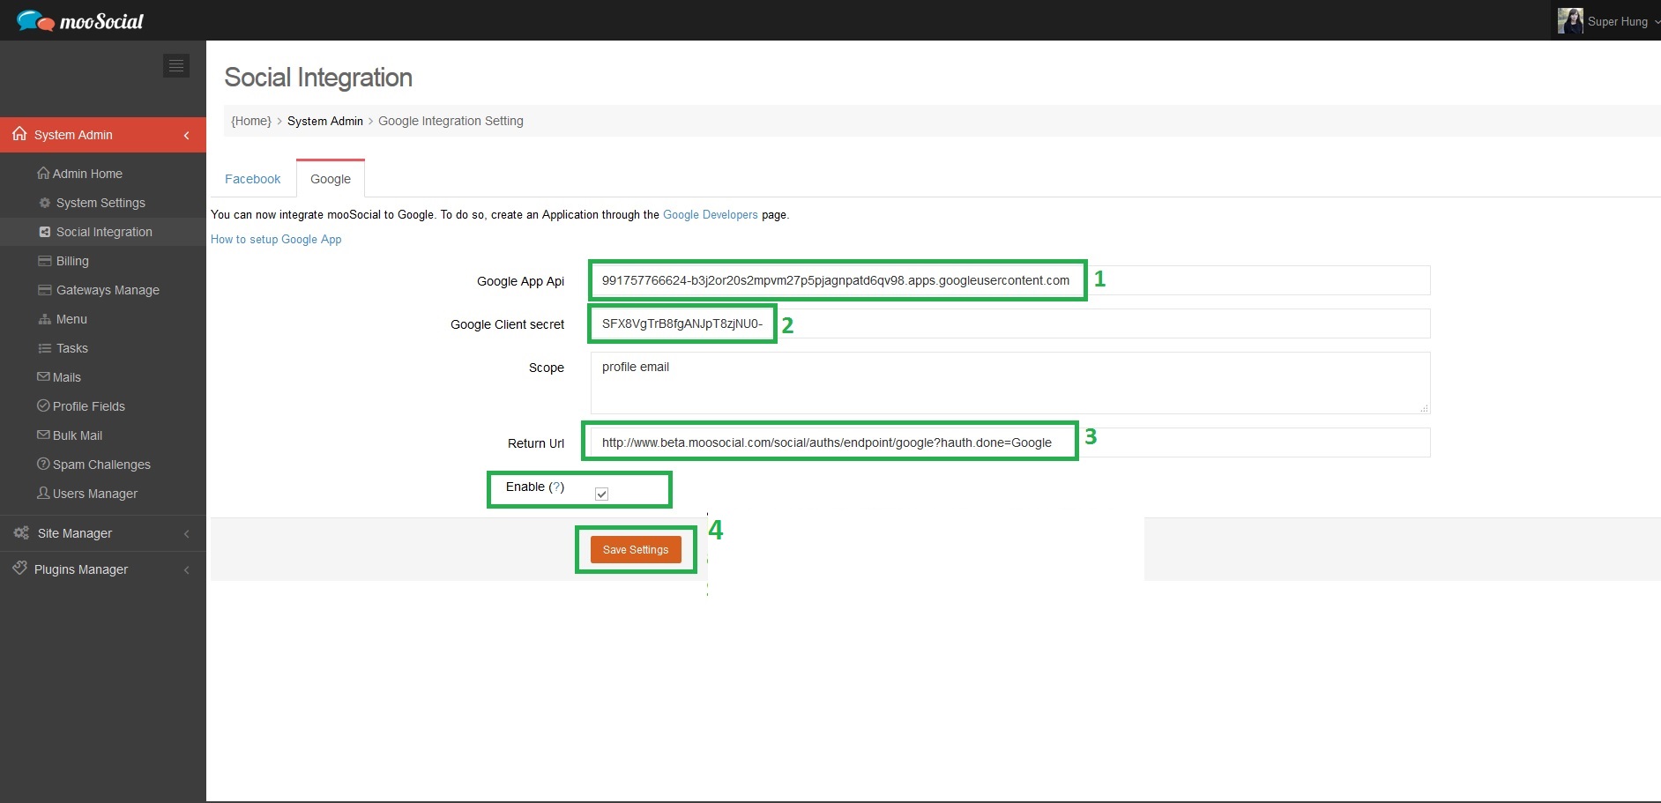Open the Google Developers link
1661x803 pixels.
tap(711, 214)
